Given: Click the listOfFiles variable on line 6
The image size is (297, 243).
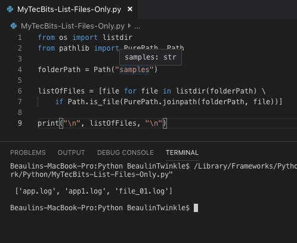Looking at the screenshot, I should click(61, 91).
